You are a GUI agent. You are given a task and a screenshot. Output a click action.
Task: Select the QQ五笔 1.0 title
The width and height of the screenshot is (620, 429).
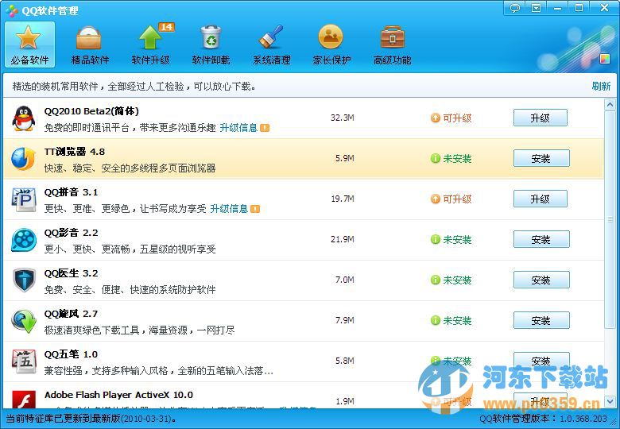click(71, 354)
